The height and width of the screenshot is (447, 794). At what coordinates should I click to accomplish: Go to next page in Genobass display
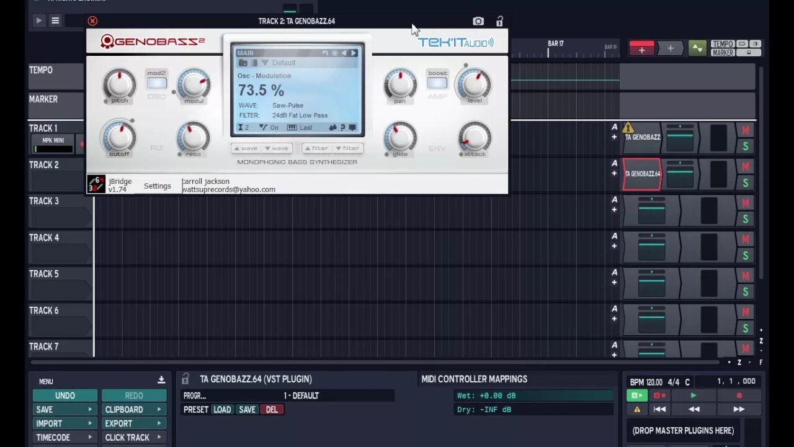tap(354, 53)
